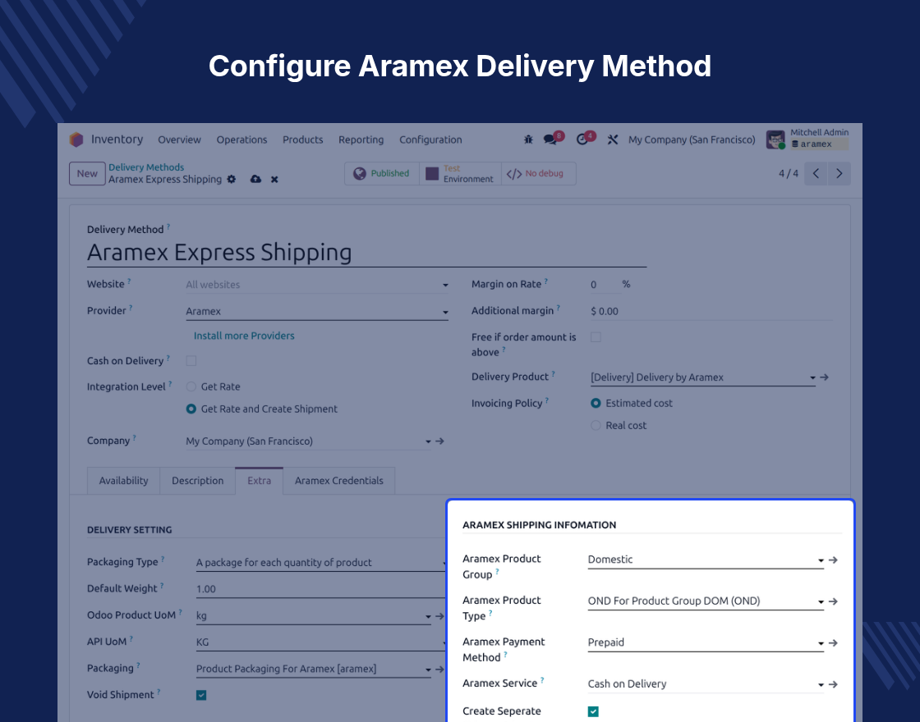Screen dimensions: 920x722
Task: Toggle Published website status button
Action: 382,173
